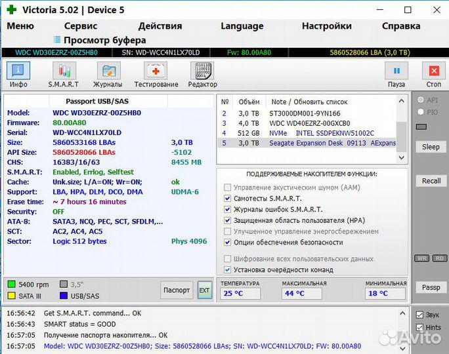Click the Passp button
Image resolution: width=449 pixels, height=354 pixels.
point(431,287)
